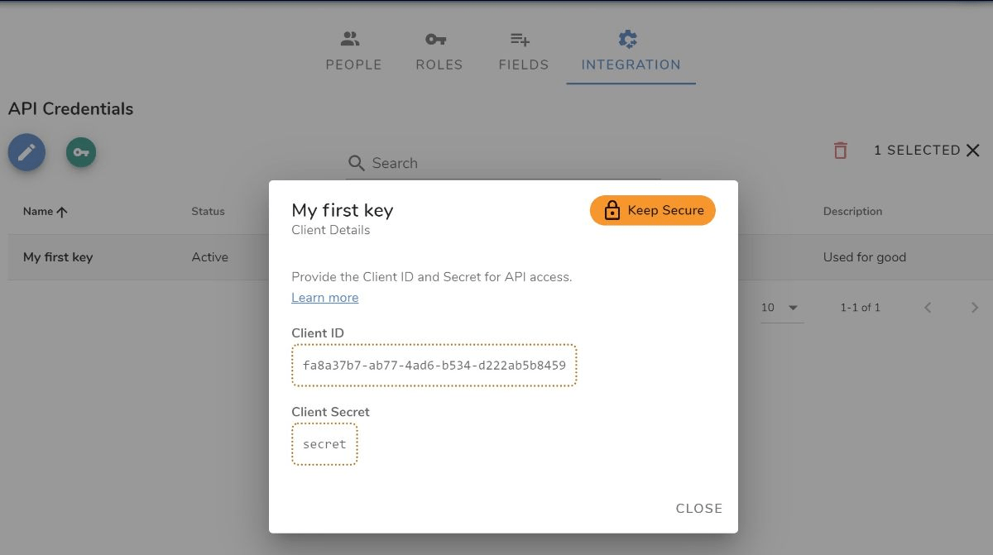
Task: Go to next page chevron
Action: [x=975, y=308]
